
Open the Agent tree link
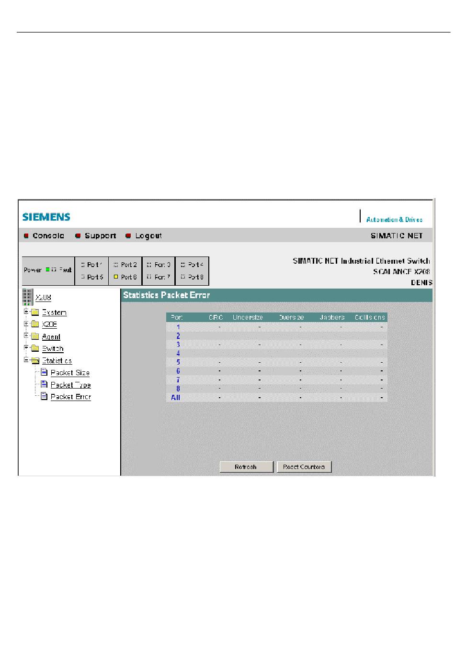(51, 337)
